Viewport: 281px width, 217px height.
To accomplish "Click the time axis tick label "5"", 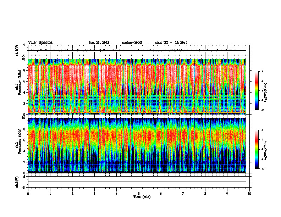I will click(139, 194).
